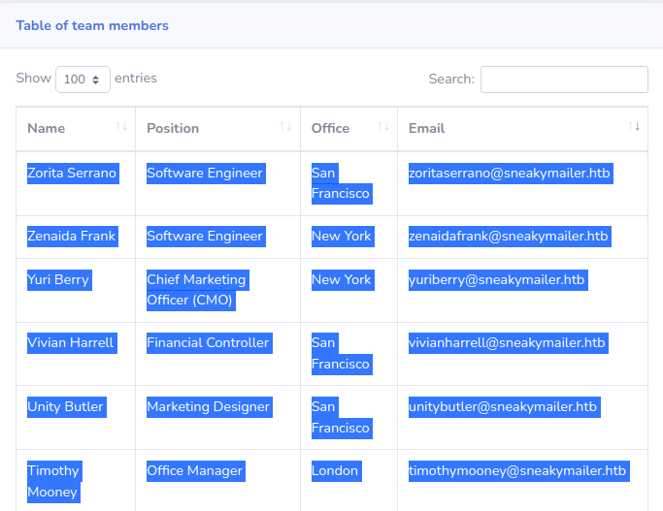The height and width of the screenshot is (511, 663).
Task: Sort table by Email column arrows
Action: (634, 126)
